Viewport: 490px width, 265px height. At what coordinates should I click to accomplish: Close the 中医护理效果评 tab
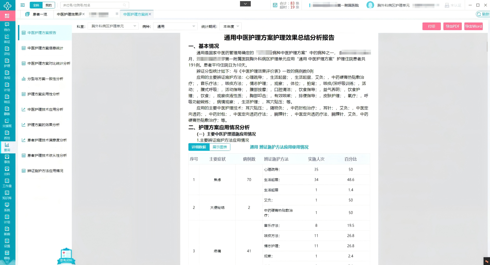coord(84,14)
